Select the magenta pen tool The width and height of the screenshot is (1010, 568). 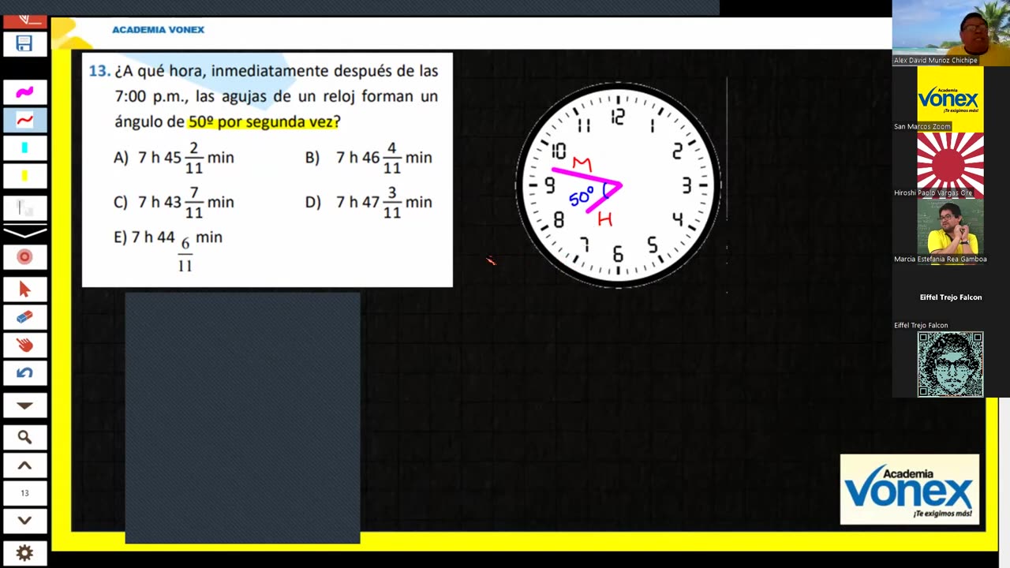[x=24, y=92]
